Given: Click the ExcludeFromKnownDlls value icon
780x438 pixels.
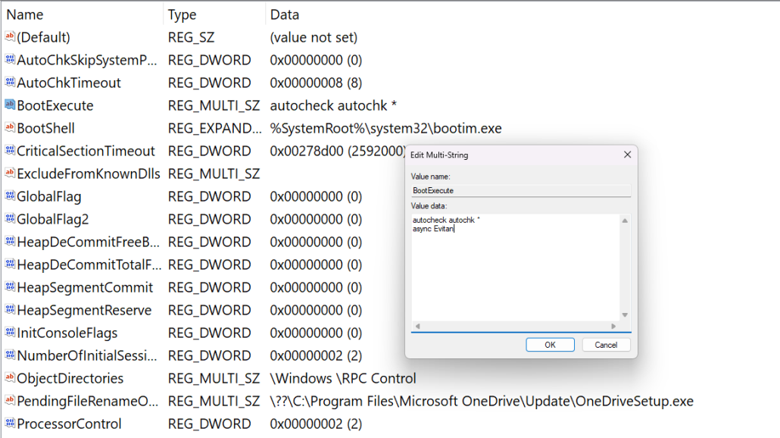Looking at the screenshot, I should 10,173.
